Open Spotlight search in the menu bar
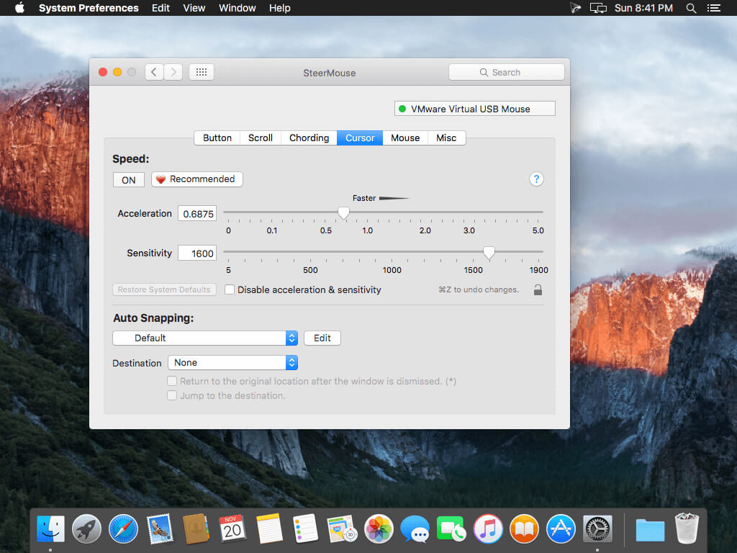This screenshot has height=553, width=737. pyautogui.click(x=691, y=8)
